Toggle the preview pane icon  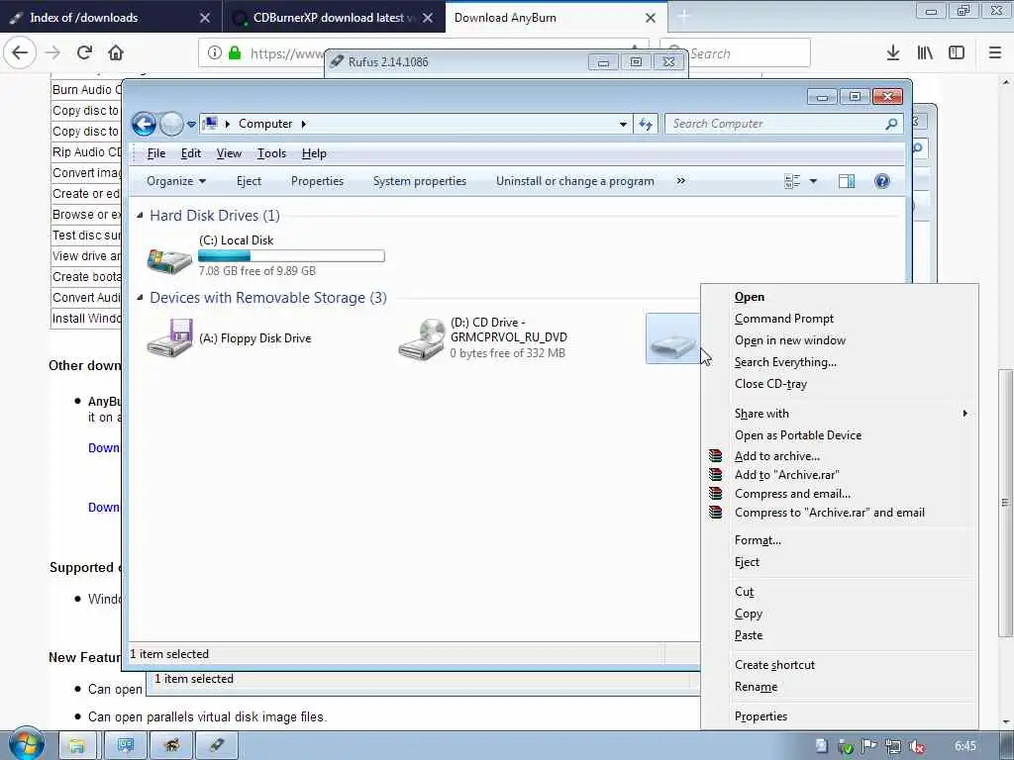point(847,181)
